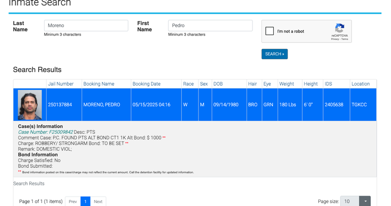Image resolution: width=391 pixels, height=206 pixels.
Task: Click the reCAPTCHA logo icon
Action: [340, 28]
